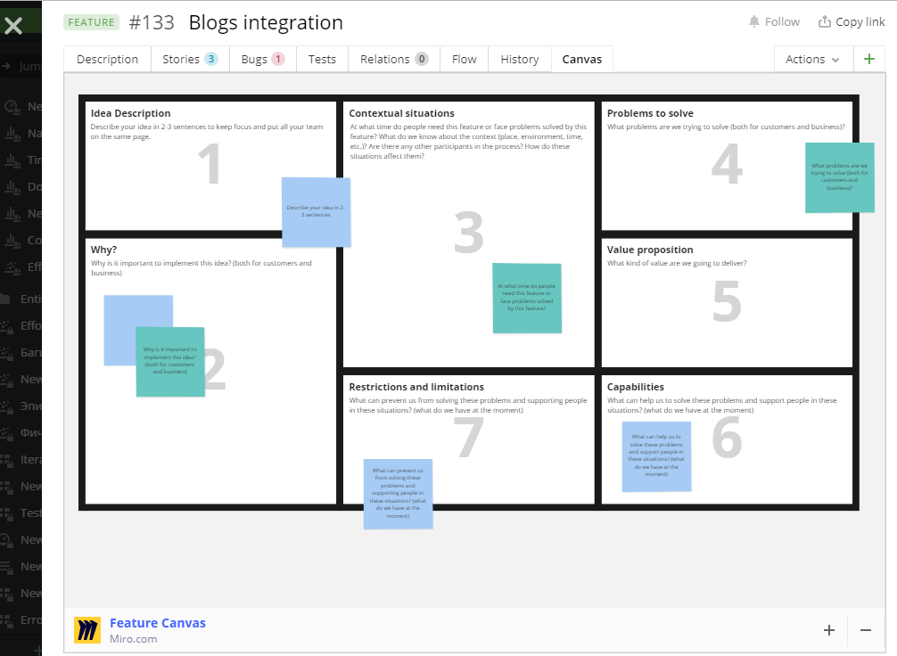Open the Feature Canvas link
The width and height of the screenshot is (897, 656).
tap(158, 623)
